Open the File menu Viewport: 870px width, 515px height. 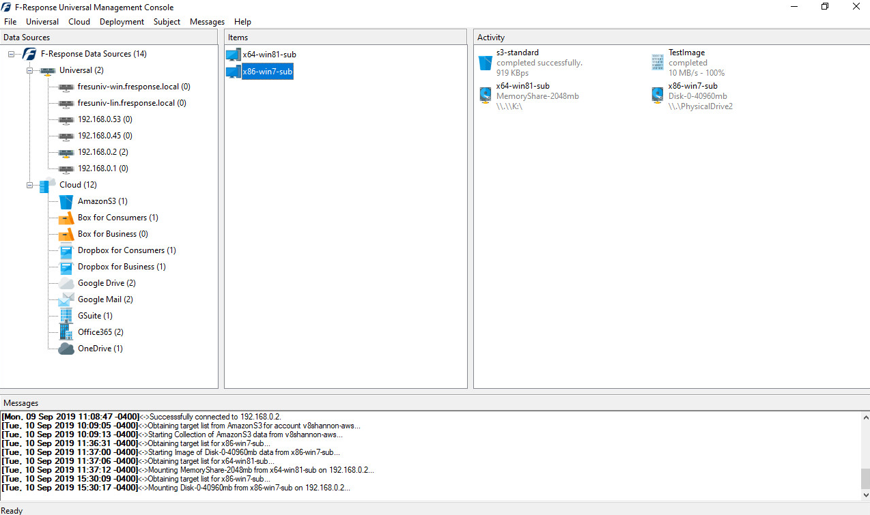(x=10, y=22)
